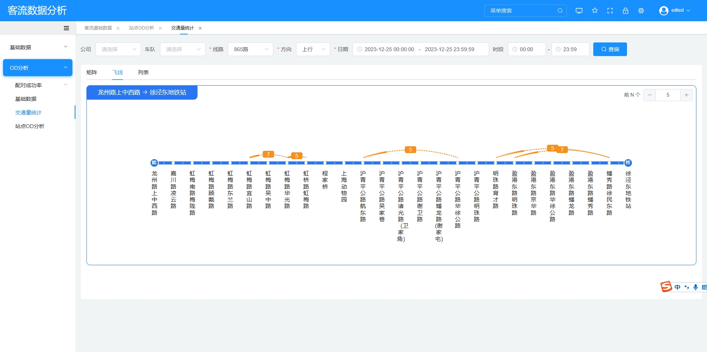Switch to the 站点OD分析 tab
707x352 pixels.
pos(141,28)
